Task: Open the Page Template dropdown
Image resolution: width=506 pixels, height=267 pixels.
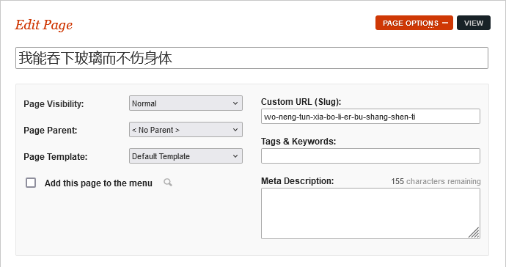Action: (186, 156)
